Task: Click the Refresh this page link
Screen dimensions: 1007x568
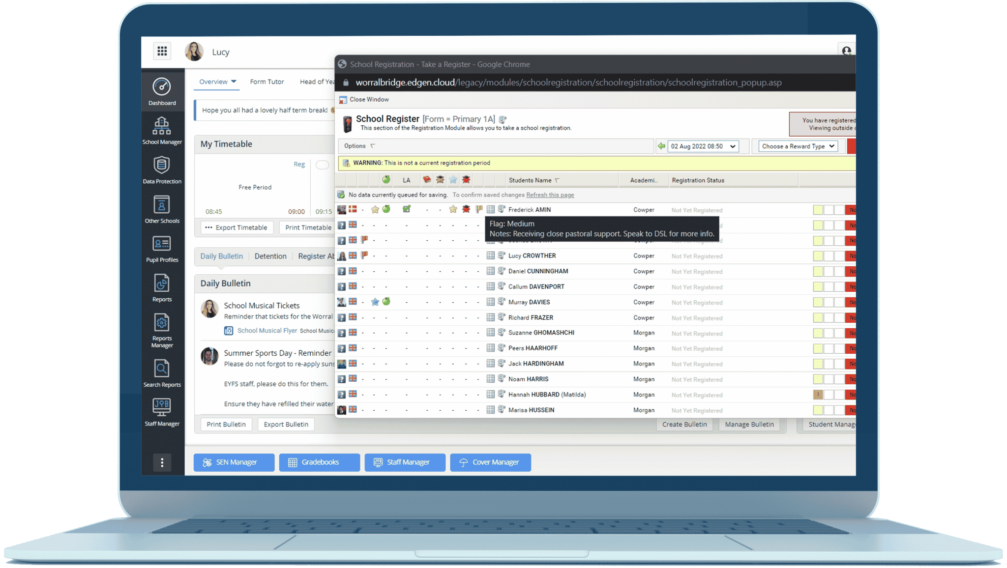Action: 550,195
